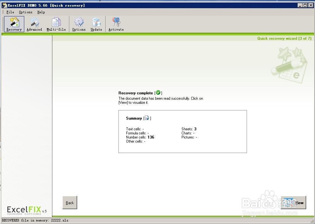
Task: Click the green Recovery complete checkmark
Action: tap(158, 92)
